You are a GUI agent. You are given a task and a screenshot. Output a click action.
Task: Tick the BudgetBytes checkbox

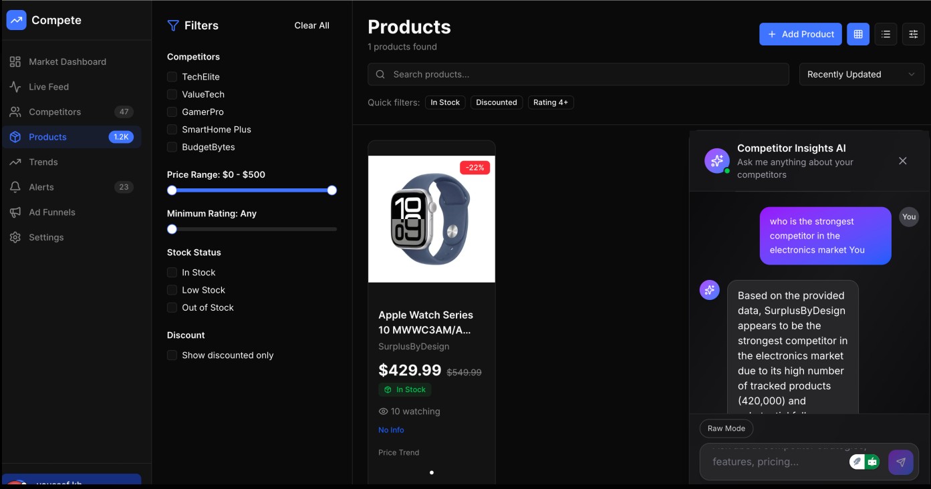click(x=172, y=147)
